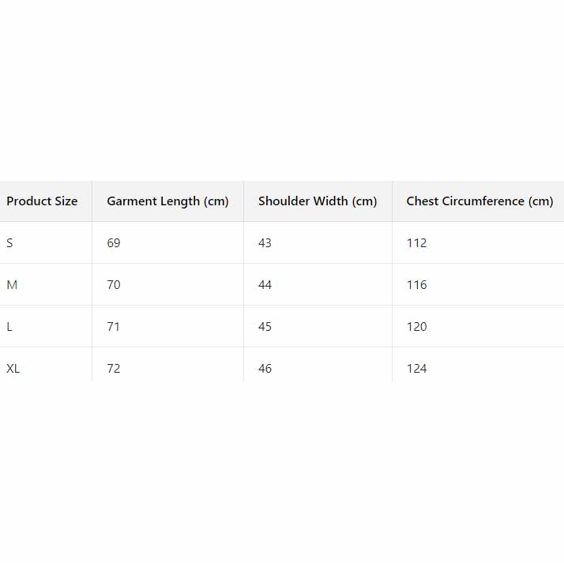Click chest circumference value 116
Image resolution: width=564 pixels, height=563 pixels.
[x=416, y=285]
